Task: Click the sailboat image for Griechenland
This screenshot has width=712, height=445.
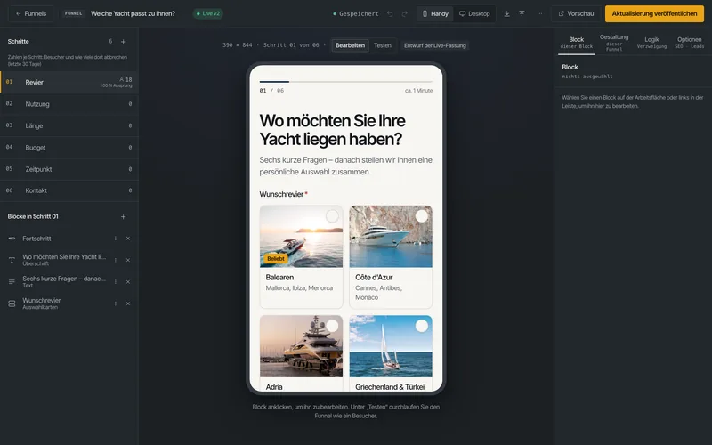Action: (x=391, y=346)
